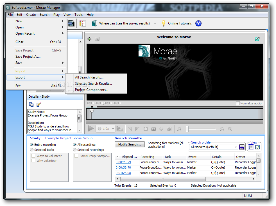Click the clipboard task icon in player toolbar
This screenshot has height=206, width=276.
click(x=146, y=129)
